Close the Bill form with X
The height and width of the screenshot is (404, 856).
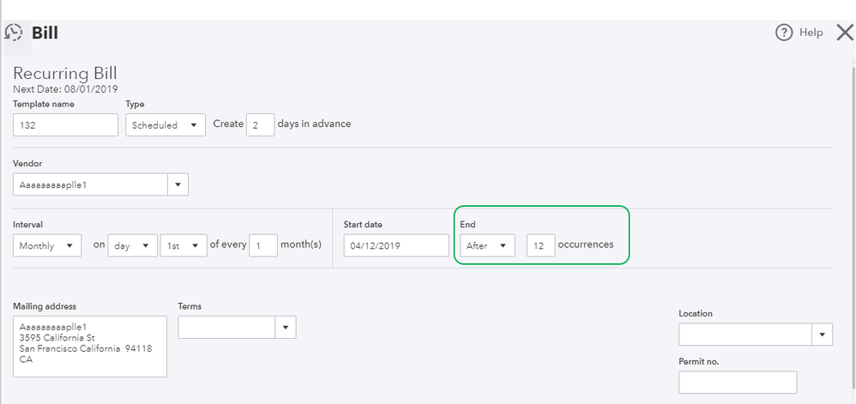point(844,33)
